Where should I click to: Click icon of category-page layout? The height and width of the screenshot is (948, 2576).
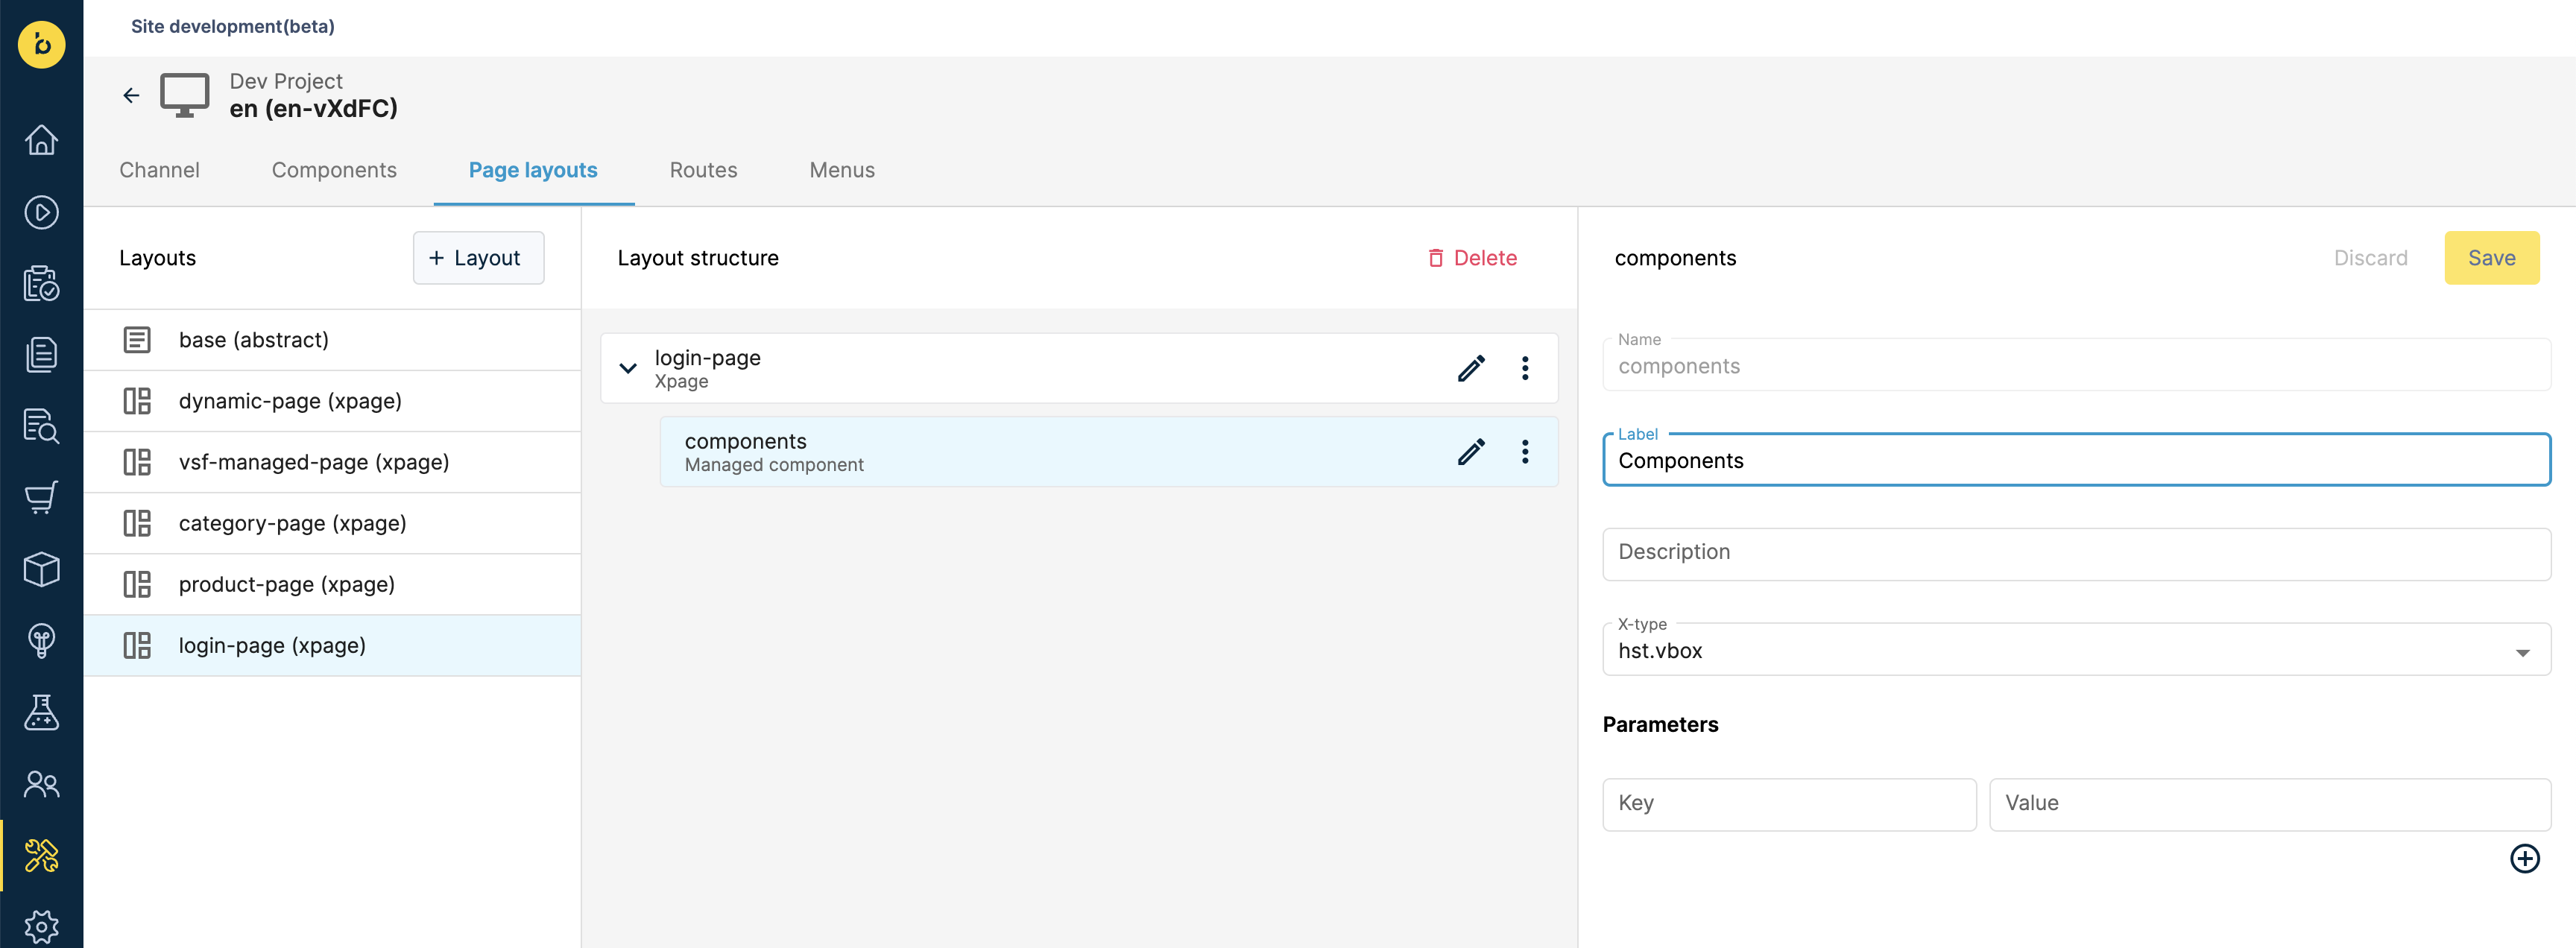click(x=137, y=523)
